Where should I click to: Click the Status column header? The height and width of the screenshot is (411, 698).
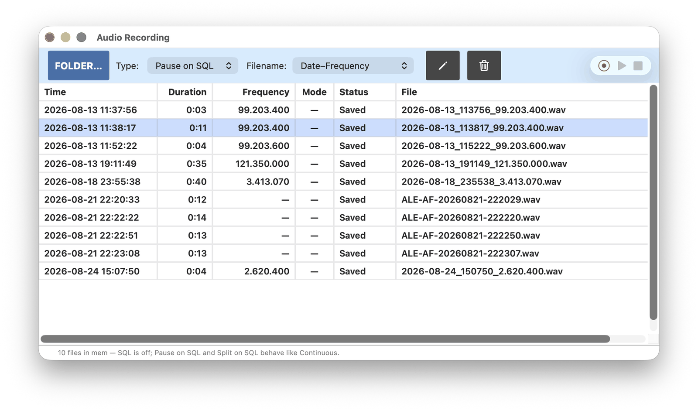tap(365, 92)
